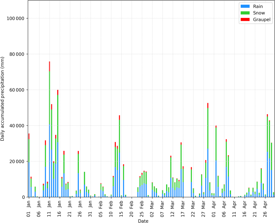Click the 80 000 y-axis tick label
Screen dimensions: 275x223
(17, 54)
